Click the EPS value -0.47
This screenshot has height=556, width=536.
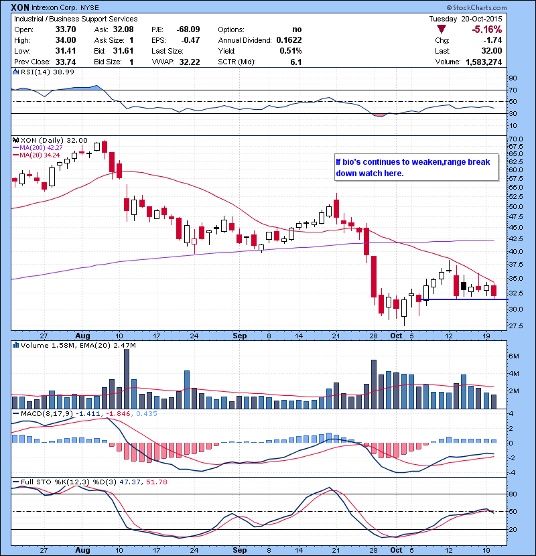tap(190, 40)
